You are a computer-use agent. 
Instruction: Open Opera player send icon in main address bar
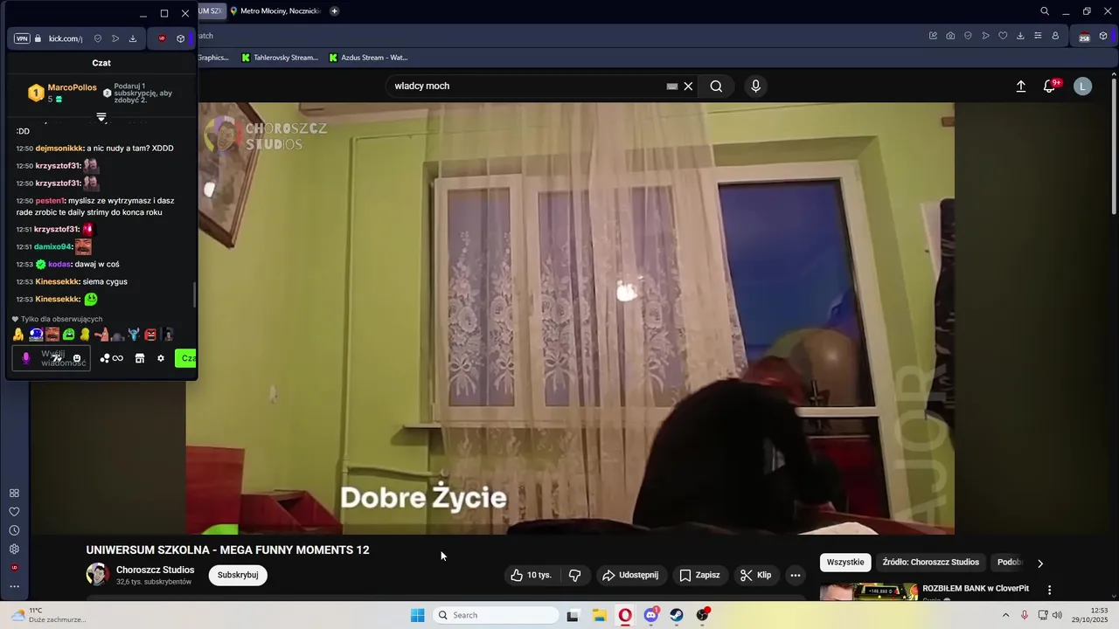click(x=985, y=36)
